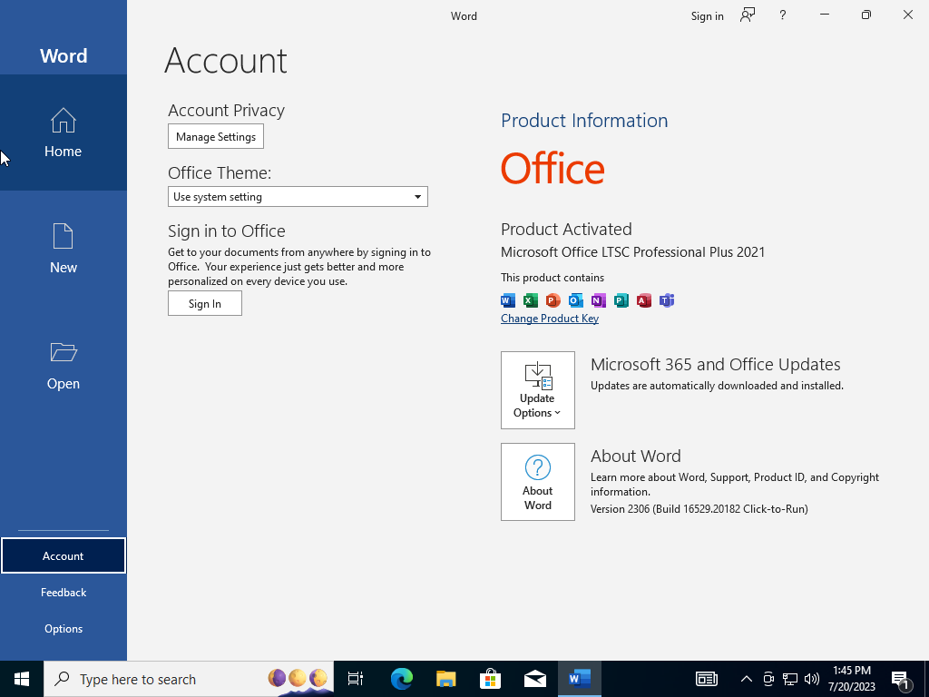Open the New document page
Viewport: 929px width, 697px height.
63,249
